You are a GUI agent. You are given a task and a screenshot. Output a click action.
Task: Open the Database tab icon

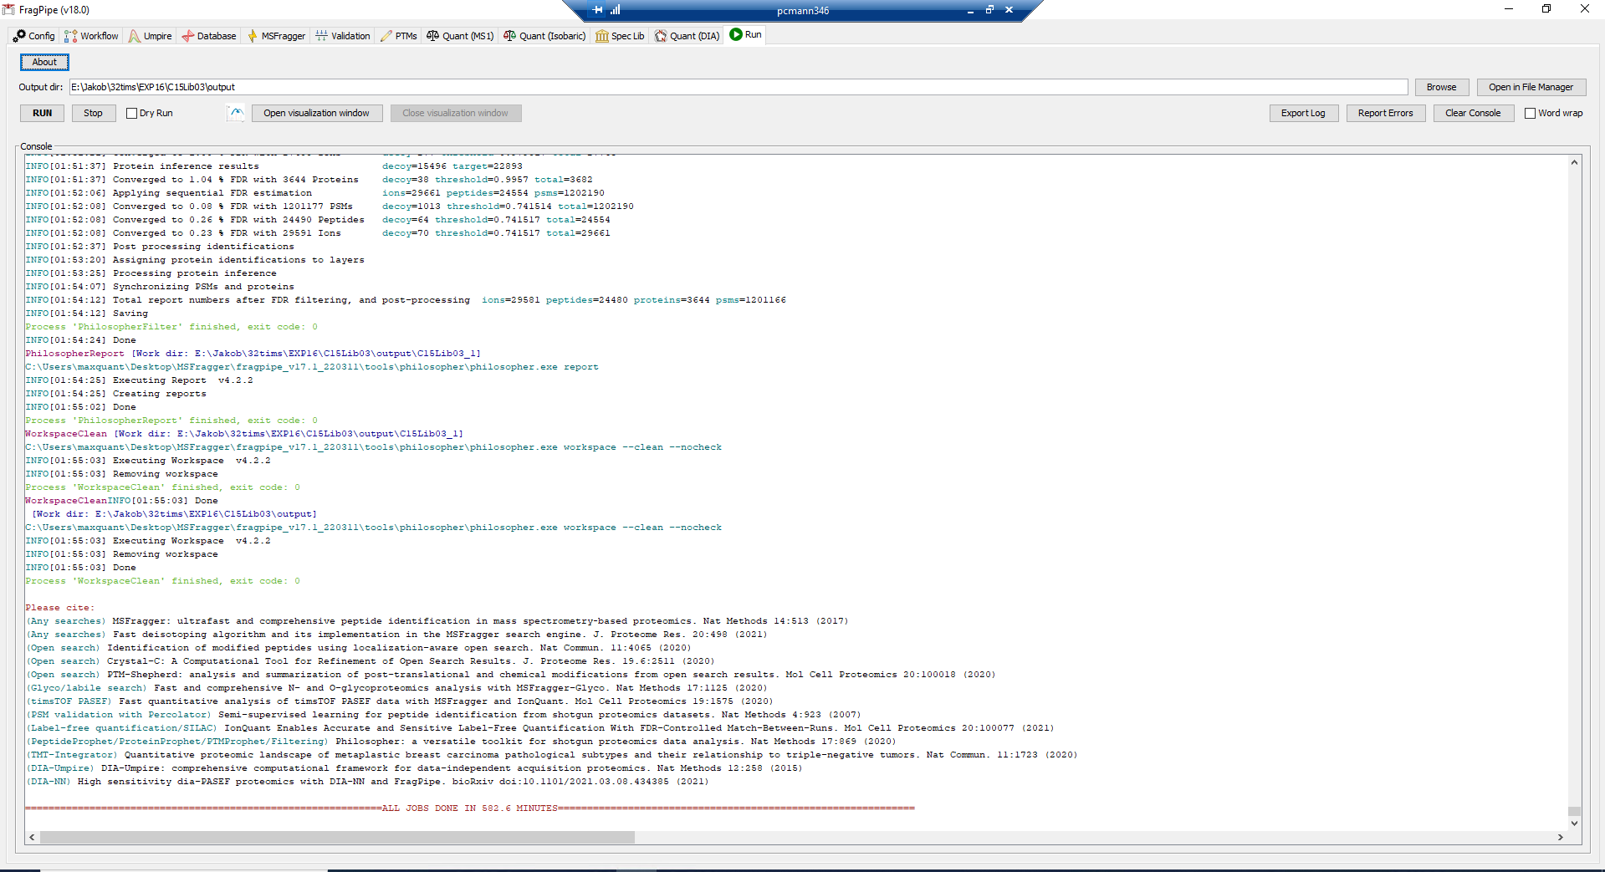coord(187,36)
